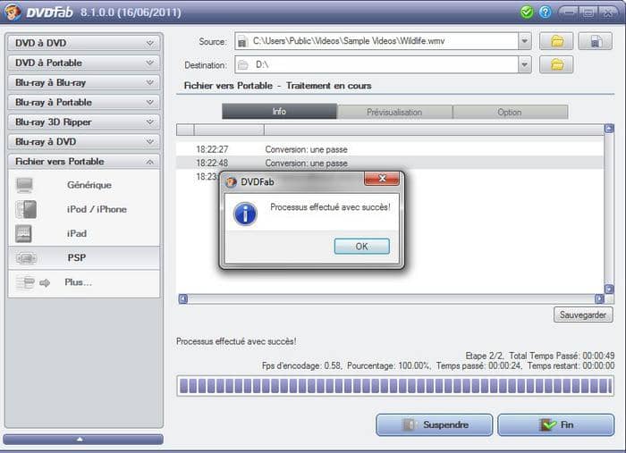
Task: Open the Source path dropdown
Action: coord(525,41)
